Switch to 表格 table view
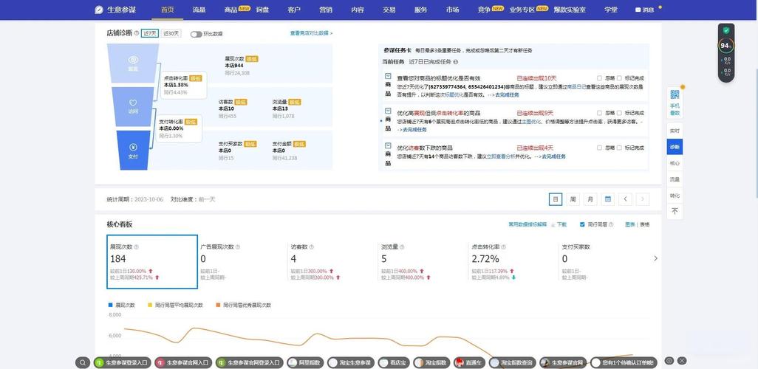Image resolution: width=758 pixels, height=369 pixels. tap(645, 224)
